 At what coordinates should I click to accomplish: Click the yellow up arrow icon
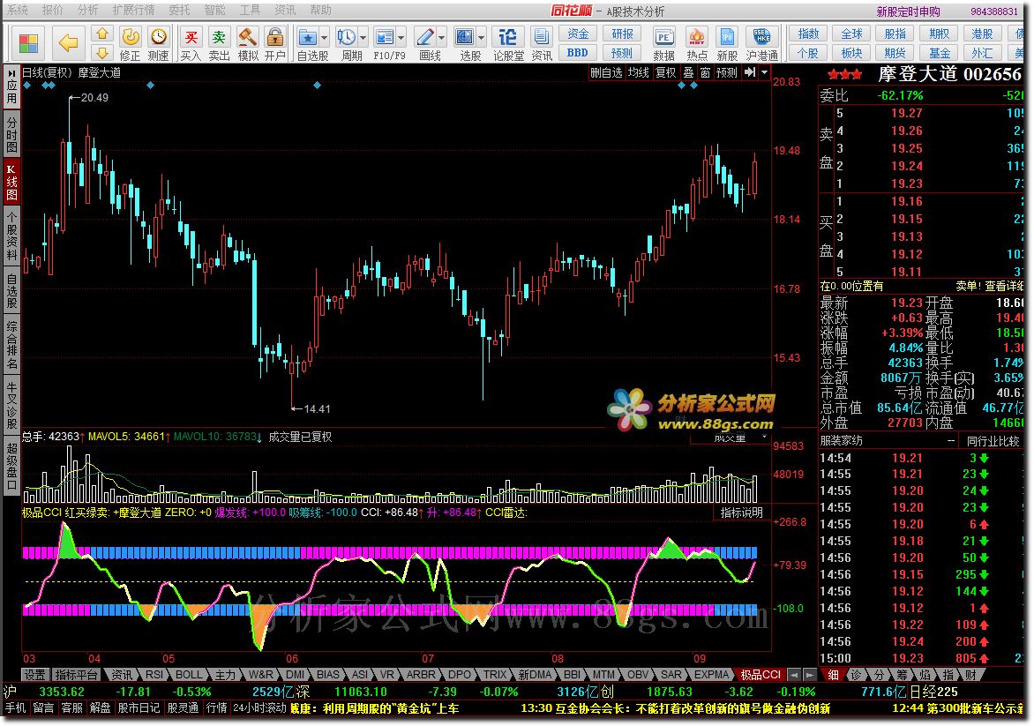tap(102, 33)
